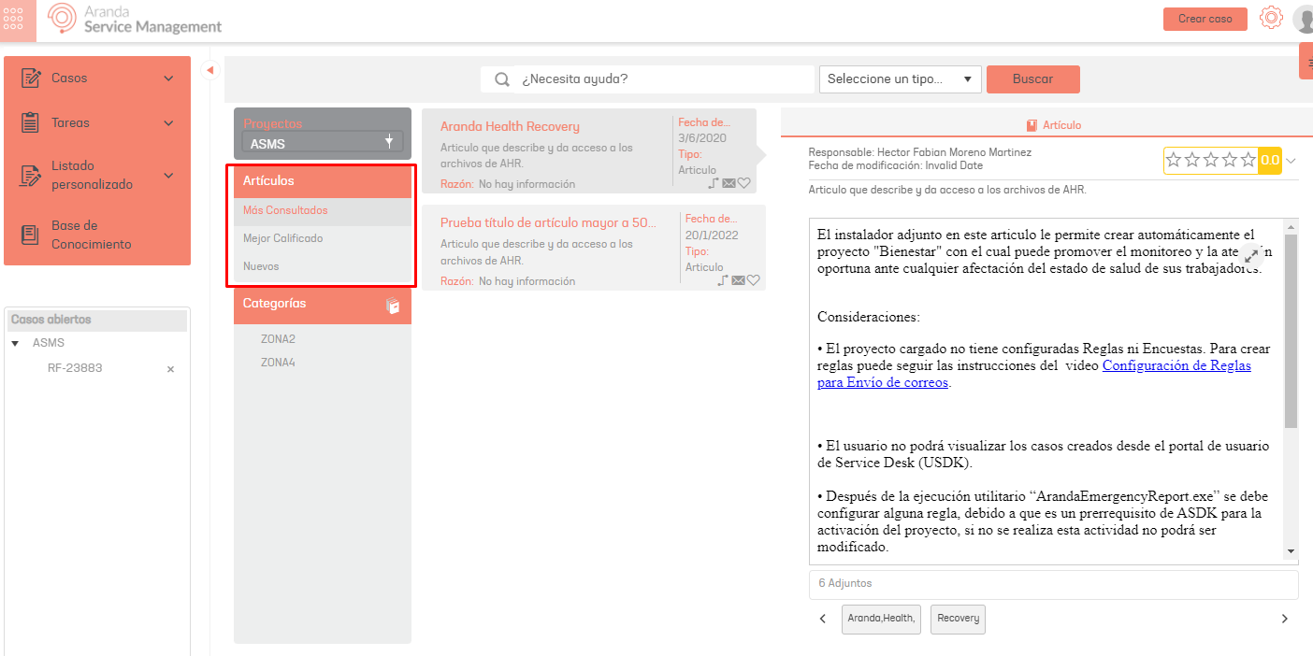Click the book icon beside the Artículo heading
The height and width of the screenshot is (656, 1313).
[x=1032, y=125]
